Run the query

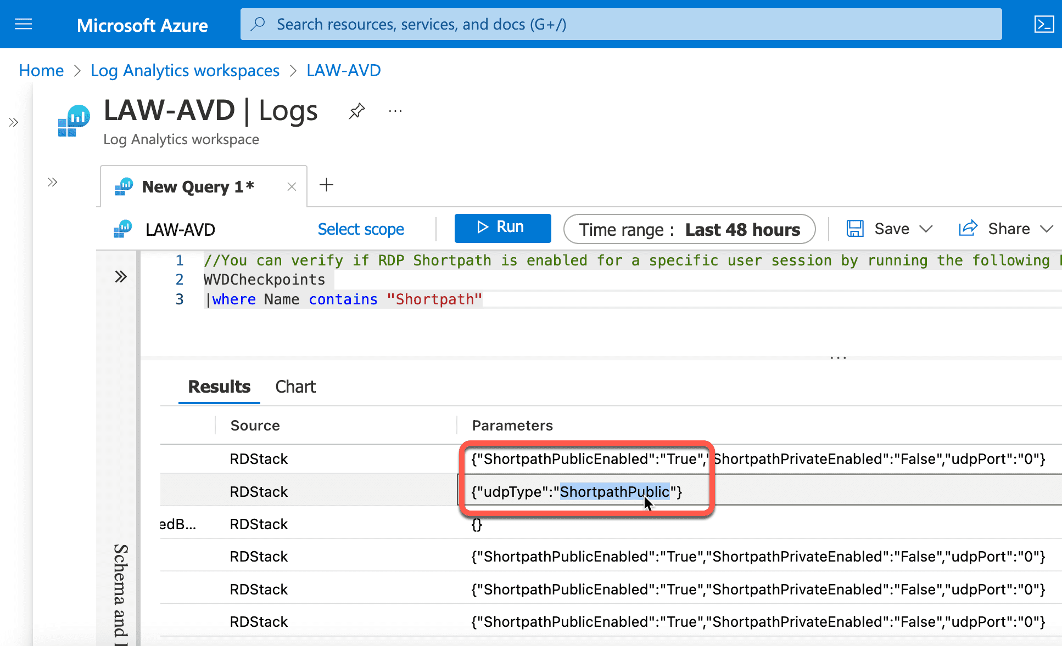[x=502, y=228]
